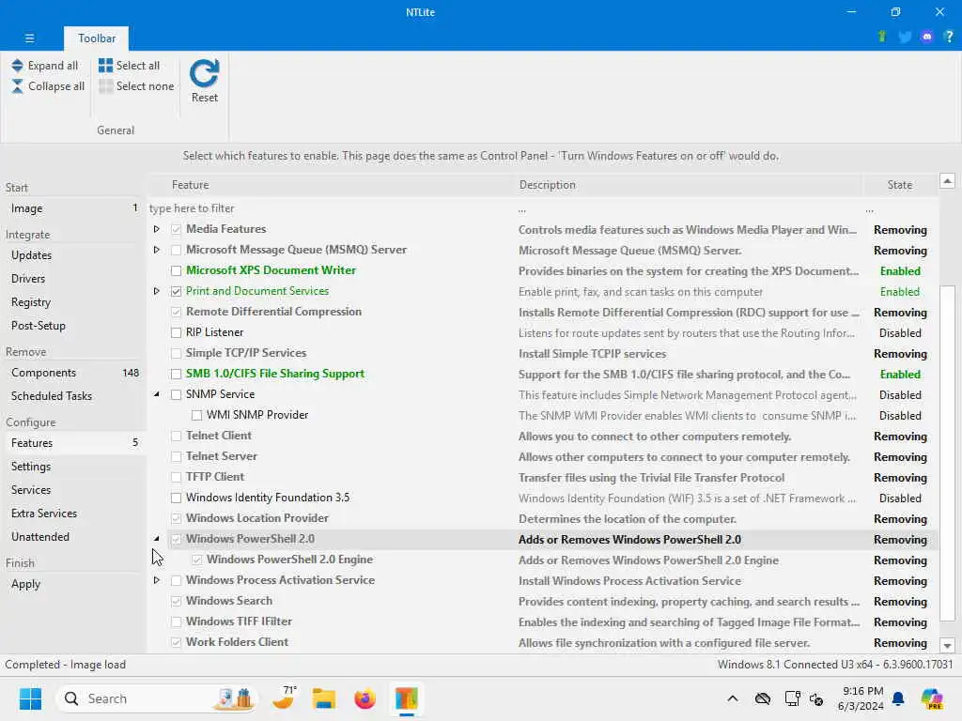Select the TFTP Client row
The image size is (962, 721).
[x=543, y=477]
